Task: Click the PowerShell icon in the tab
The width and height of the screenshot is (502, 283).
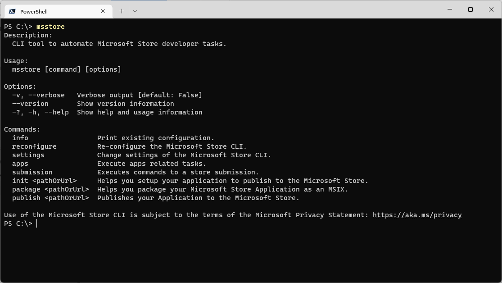Action: click(x=13, y=11)
